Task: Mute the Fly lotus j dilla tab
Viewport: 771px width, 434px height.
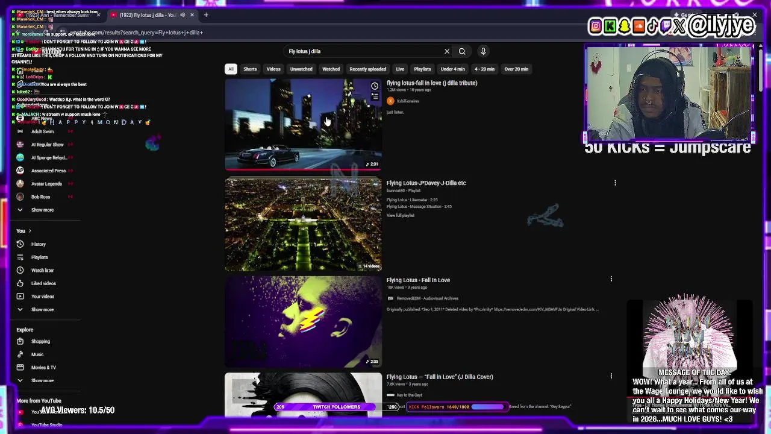Action: pos(183,15)
